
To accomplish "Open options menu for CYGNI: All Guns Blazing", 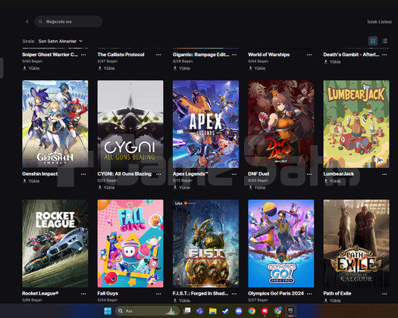I will [x=158, y=174].
